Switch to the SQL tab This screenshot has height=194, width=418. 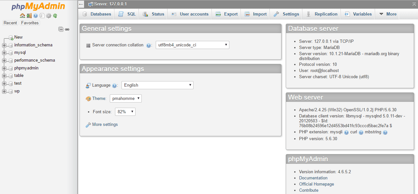127,14
